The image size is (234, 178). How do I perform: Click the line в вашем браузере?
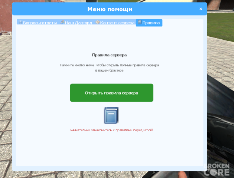[109, 70]
